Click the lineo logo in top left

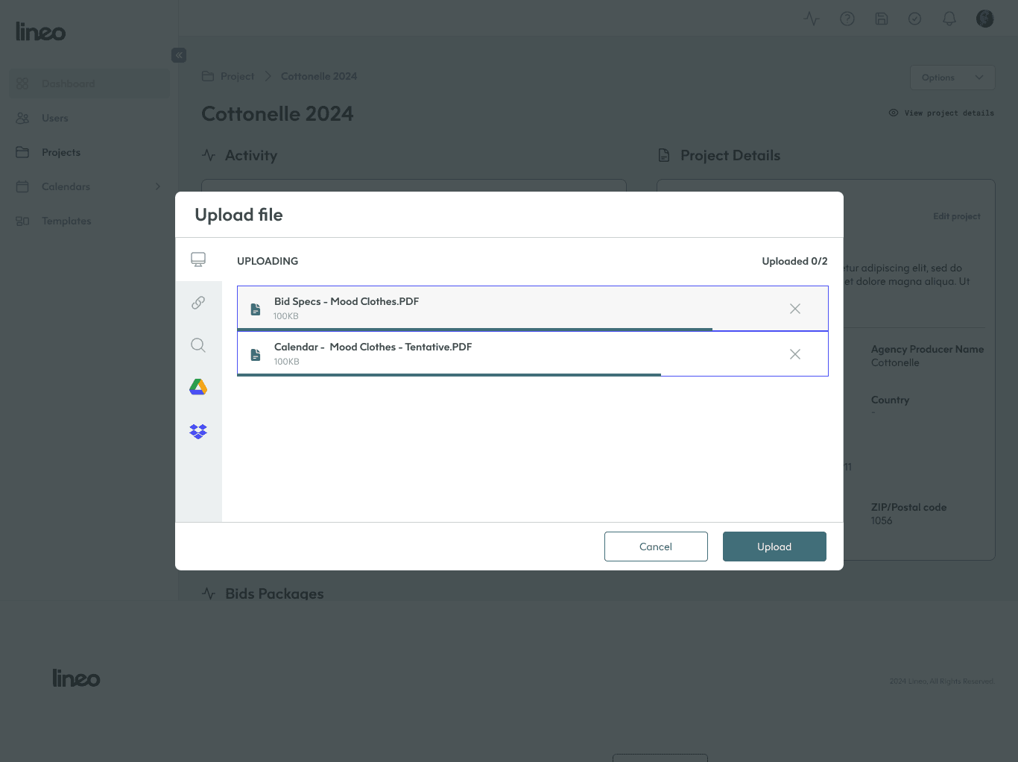pyautogui.click(x=41, y=31)
